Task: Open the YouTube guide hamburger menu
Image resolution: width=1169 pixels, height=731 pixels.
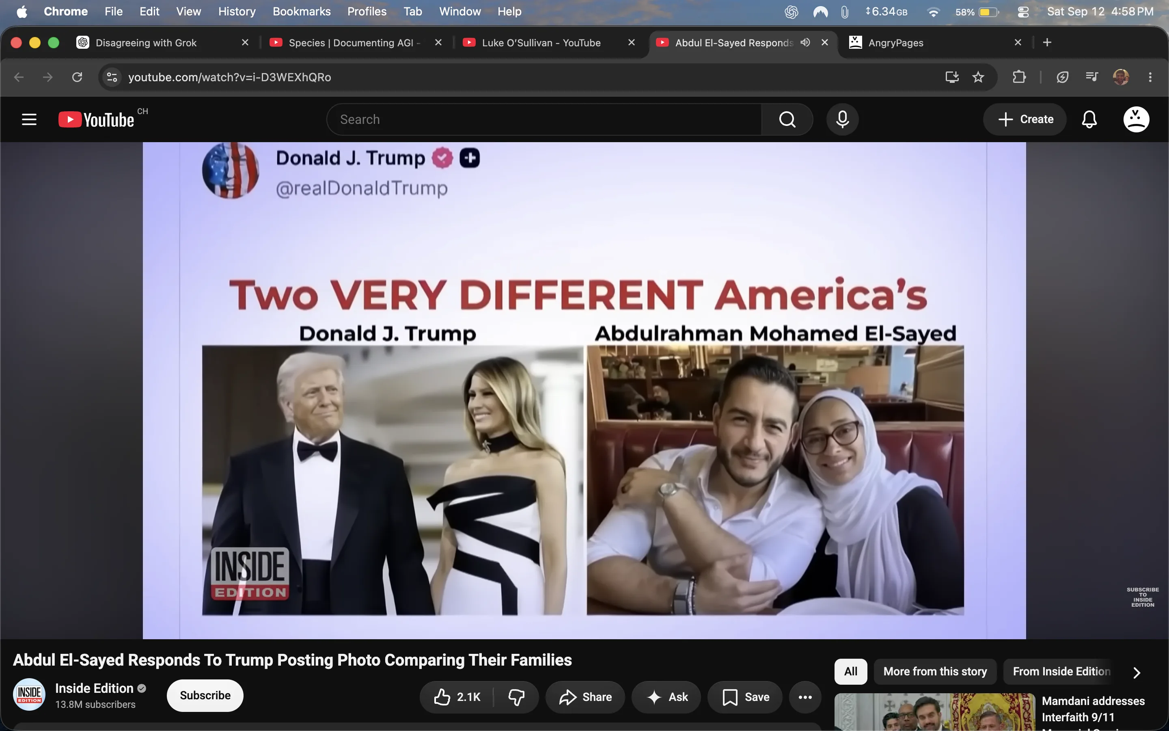Action: click(x=29, y=119)
